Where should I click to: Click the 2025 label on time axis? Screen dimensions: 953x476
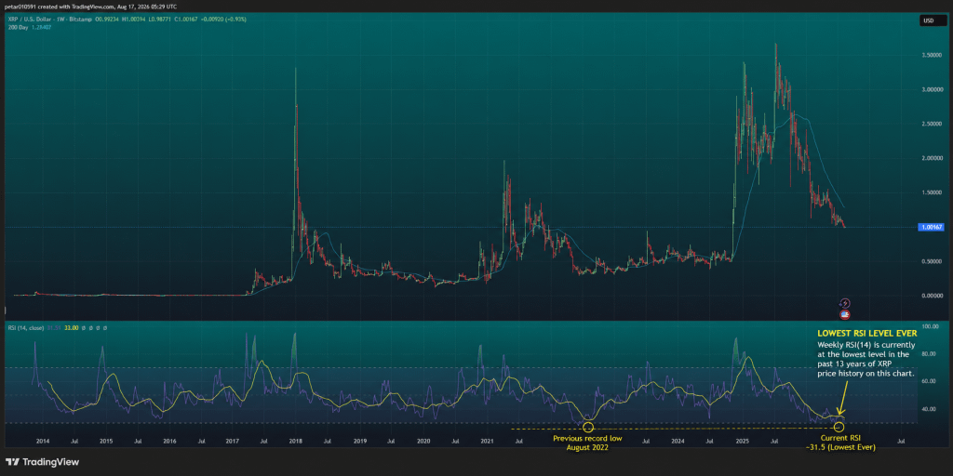(x=742, y=441)
